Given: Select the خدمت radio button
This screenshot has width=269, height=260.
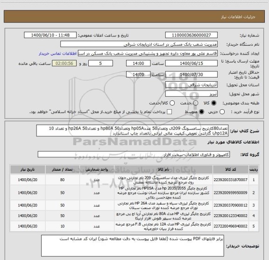Looking at the screenshot, I should click(196, 103).
